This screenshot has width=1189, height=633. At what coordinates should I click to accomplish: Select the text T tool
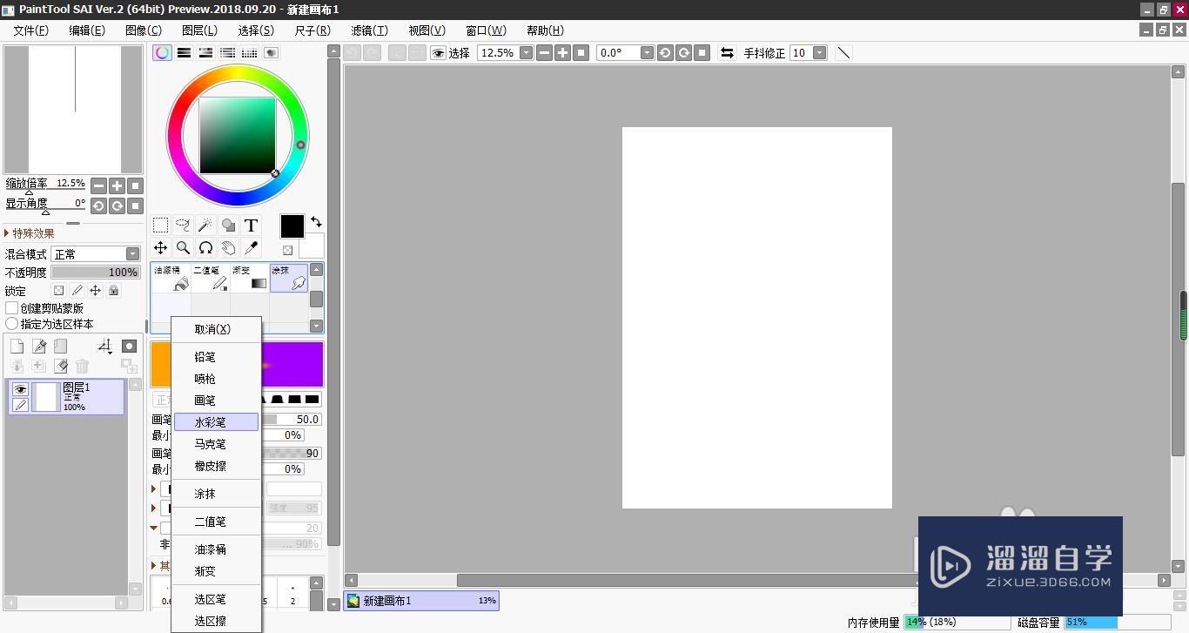251,225
